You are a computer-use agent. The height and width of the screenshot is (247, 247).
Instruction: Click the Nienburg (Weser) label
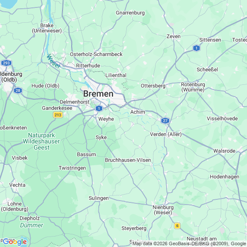(163, 210)
